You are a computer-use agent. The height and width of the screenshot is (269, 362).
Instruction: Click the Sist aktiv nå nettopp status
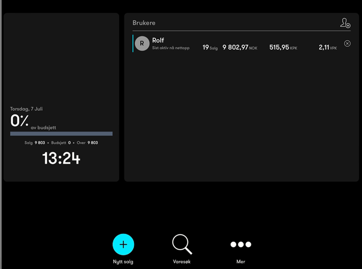click(171, 48)
